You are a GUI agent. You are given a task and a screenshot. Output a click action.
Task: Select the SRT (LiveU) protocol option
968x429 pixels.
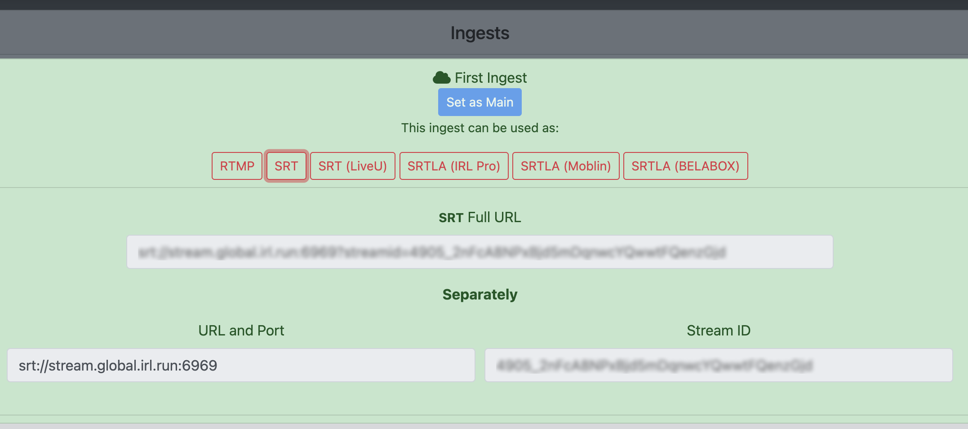click(x=352, y=166)
